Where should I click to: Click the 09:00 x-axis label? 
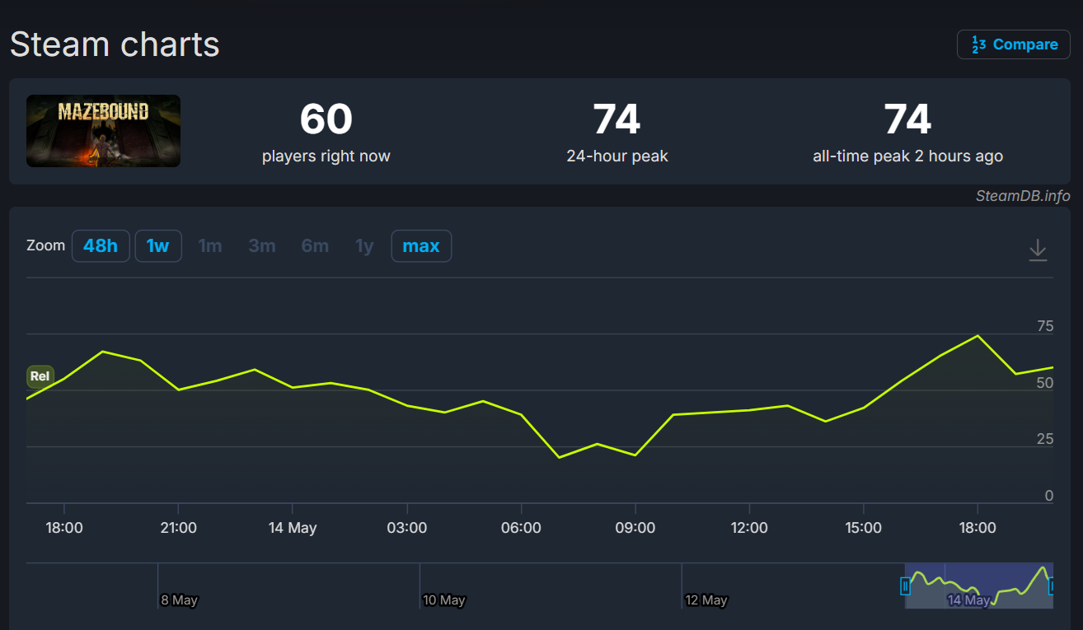pos(635,528)
